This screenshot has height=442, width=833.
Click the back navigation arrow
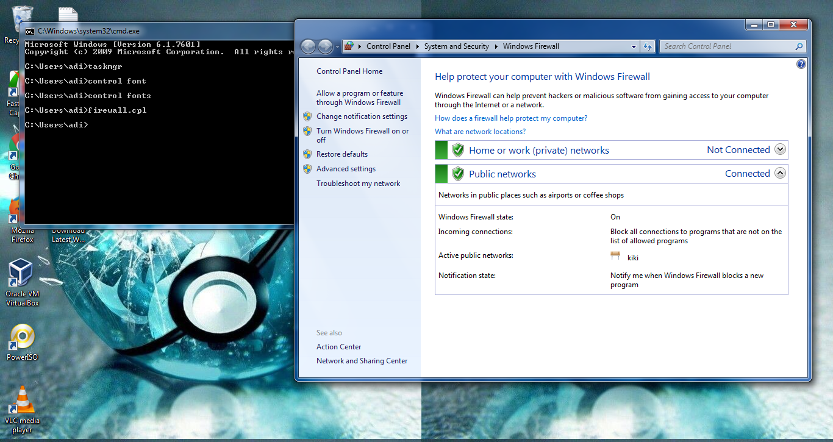click(308, 46)
